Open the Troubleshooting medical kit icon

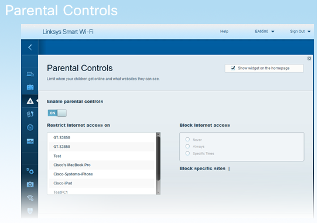30,184
